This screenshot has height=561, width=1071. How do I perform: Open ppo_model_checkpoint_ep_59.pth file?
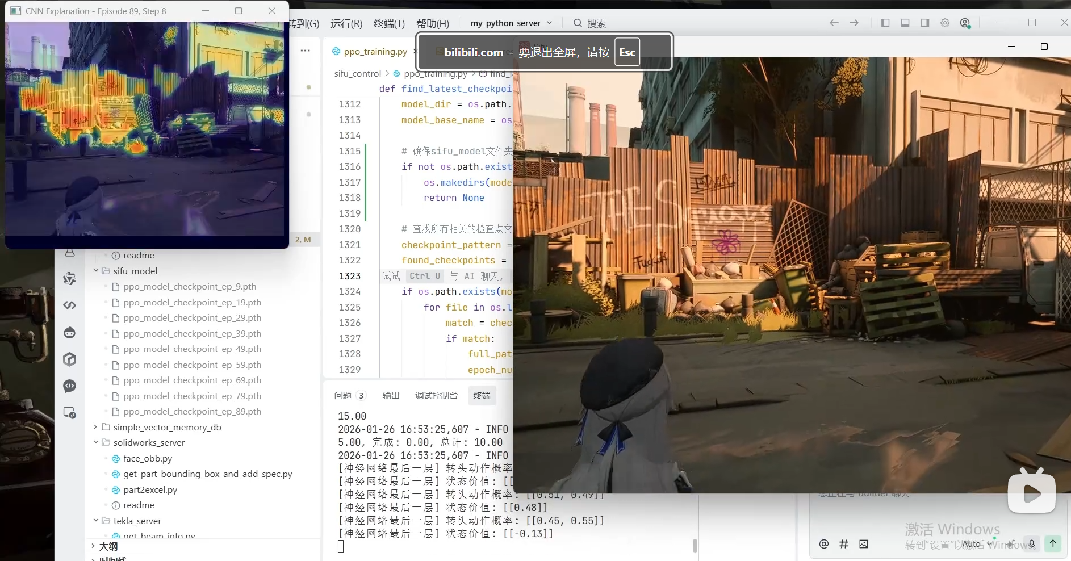pos(192,365)
